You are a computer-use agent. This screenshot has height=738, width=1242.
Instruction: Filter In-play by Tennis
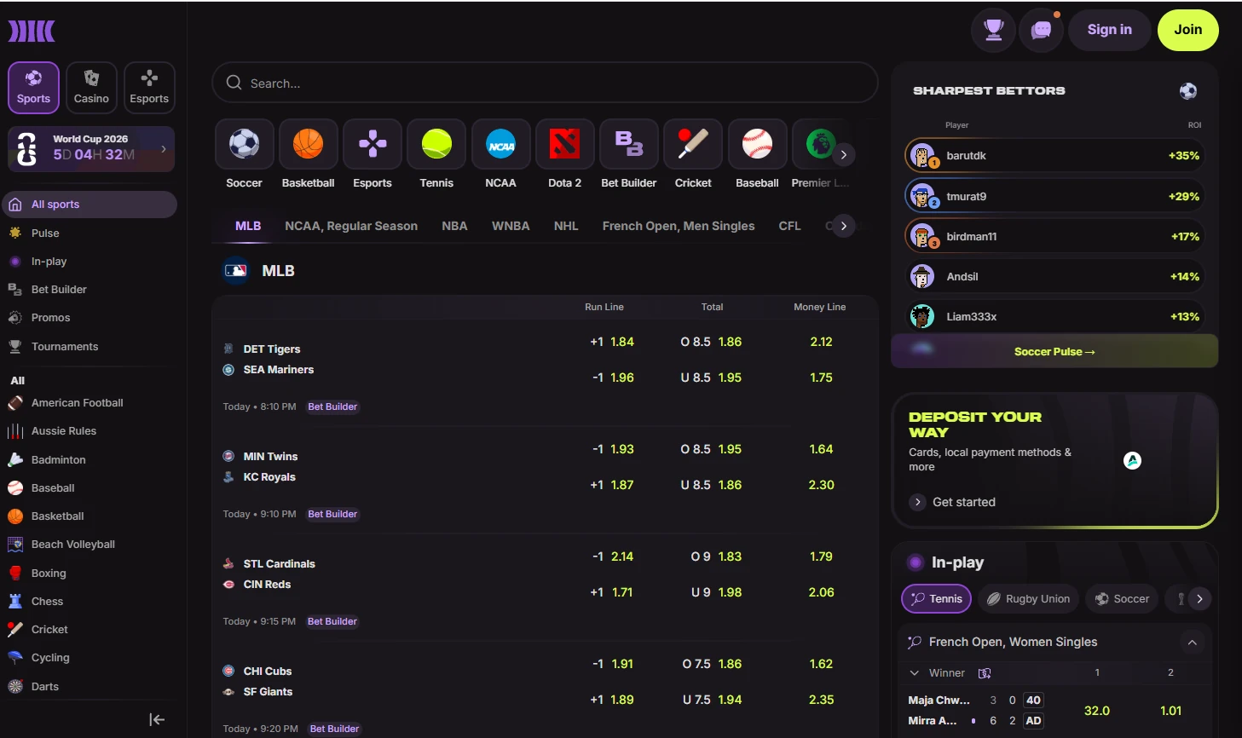[x=936, y=598]
